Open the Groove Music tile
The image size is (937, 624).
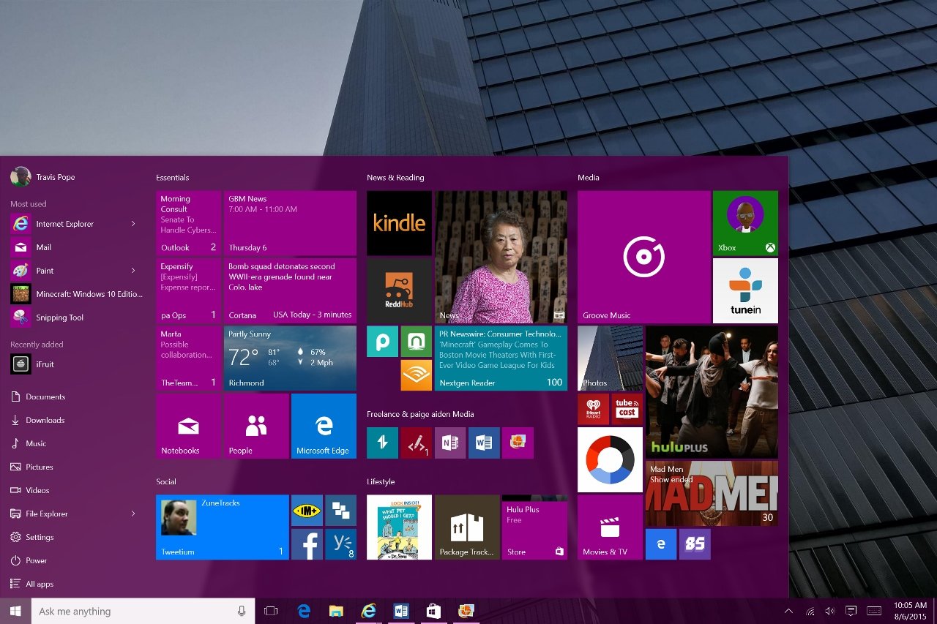pos(643,257)
